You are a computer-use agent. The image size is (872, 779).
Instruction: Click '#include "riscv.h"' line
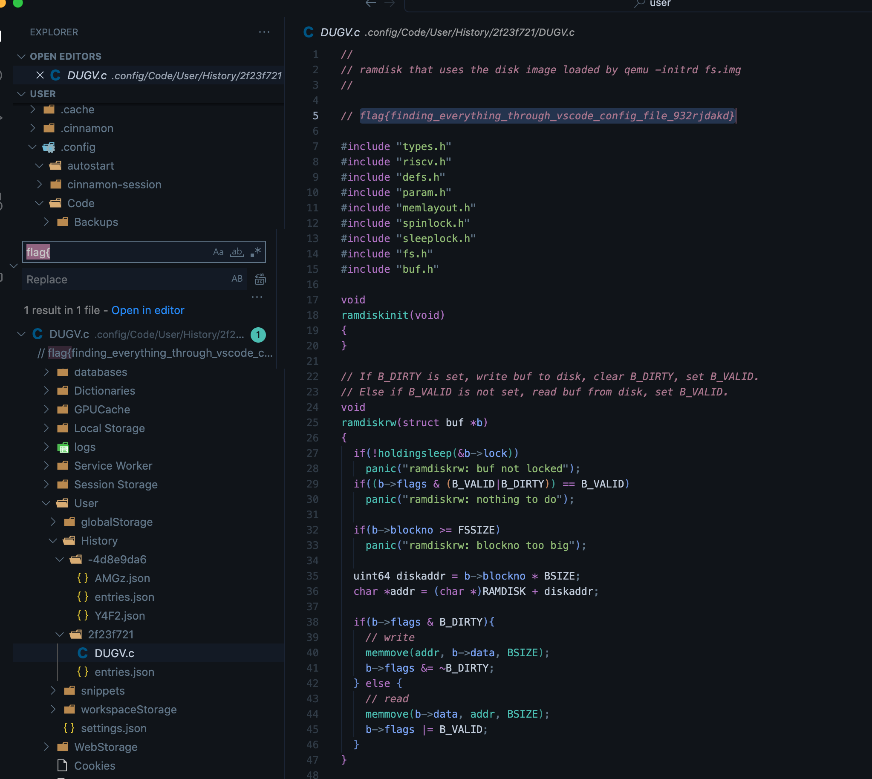click(396, 162)
